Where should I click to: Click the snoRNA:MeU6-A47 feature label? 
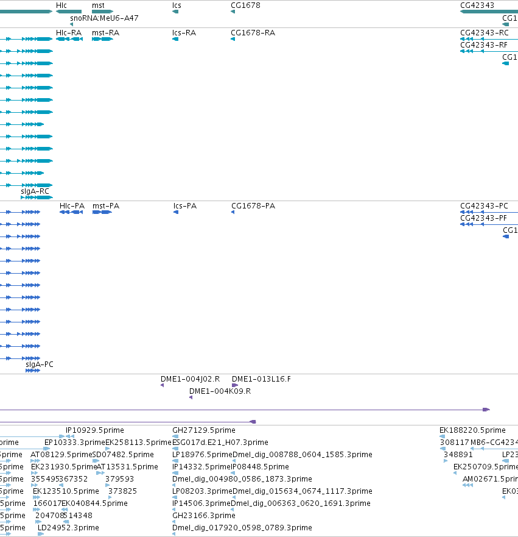pyautogui.click(x=104, y=18)
